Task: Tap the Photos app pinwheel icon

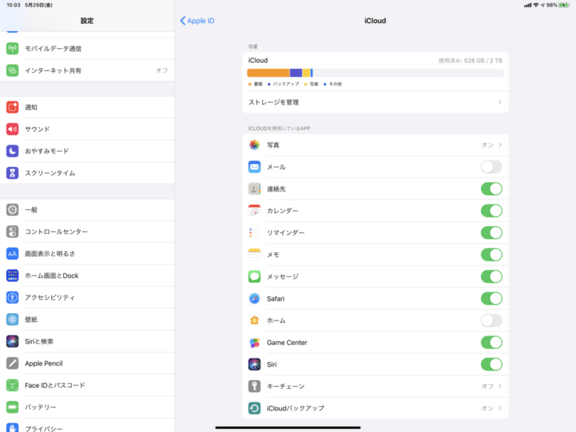Action: coord(255,145)
